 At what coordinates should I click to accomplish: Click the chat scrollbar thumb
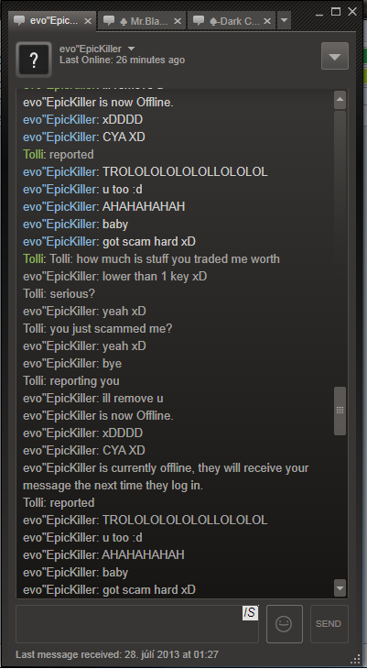pos(340,411)
